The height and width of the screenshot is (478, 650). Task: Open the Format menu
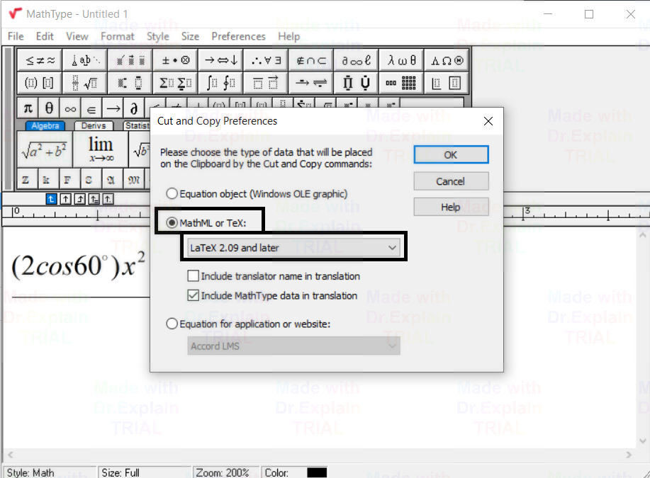[118, 36]
